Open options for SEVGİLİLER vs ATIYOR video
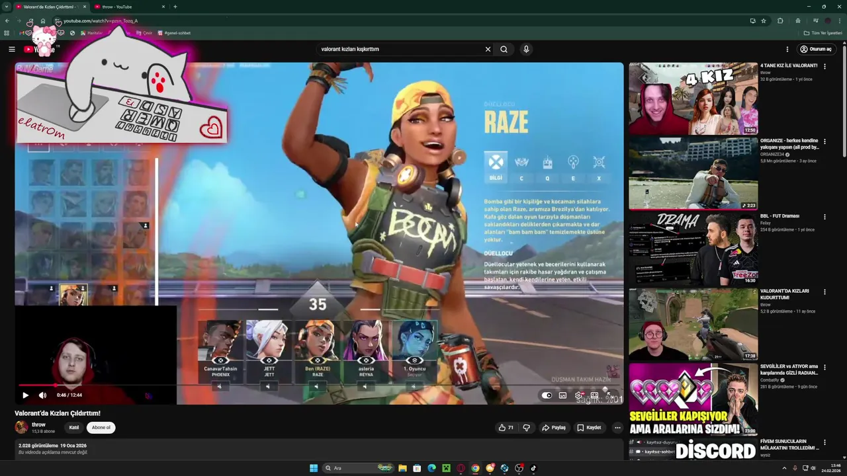 (x=825, y=367)
